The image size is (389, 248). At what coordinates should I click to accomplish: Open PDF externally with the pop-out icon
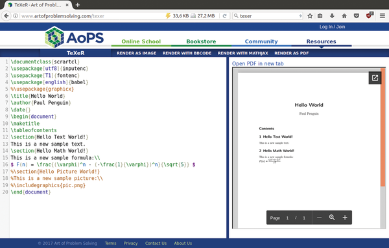click(375, 78)
